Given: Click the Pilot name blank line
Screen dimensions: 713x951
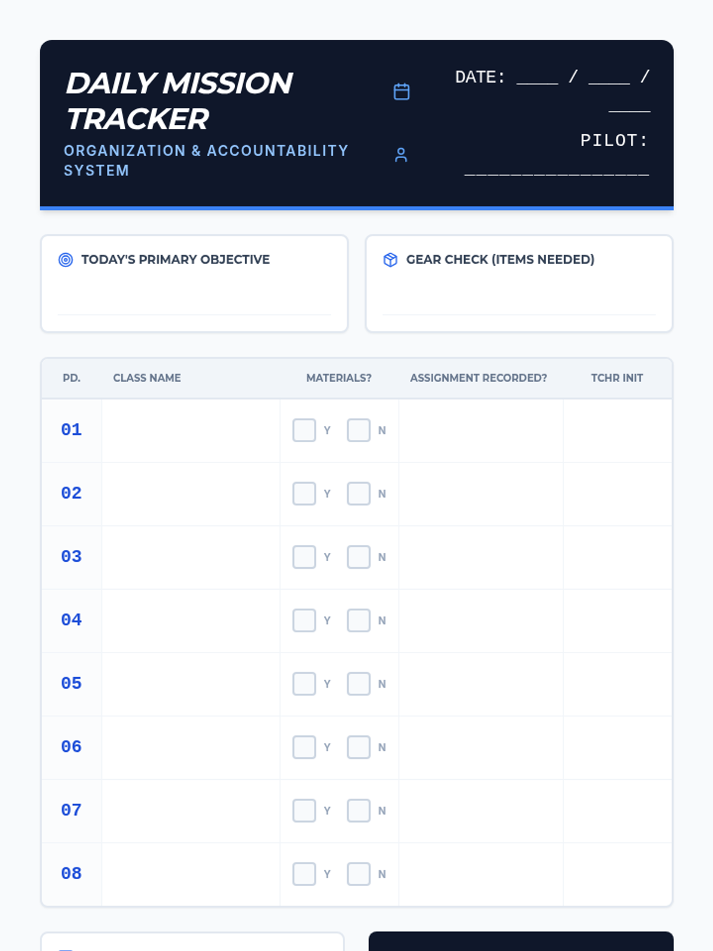Looking at the screenshot, I should point(556,171).
